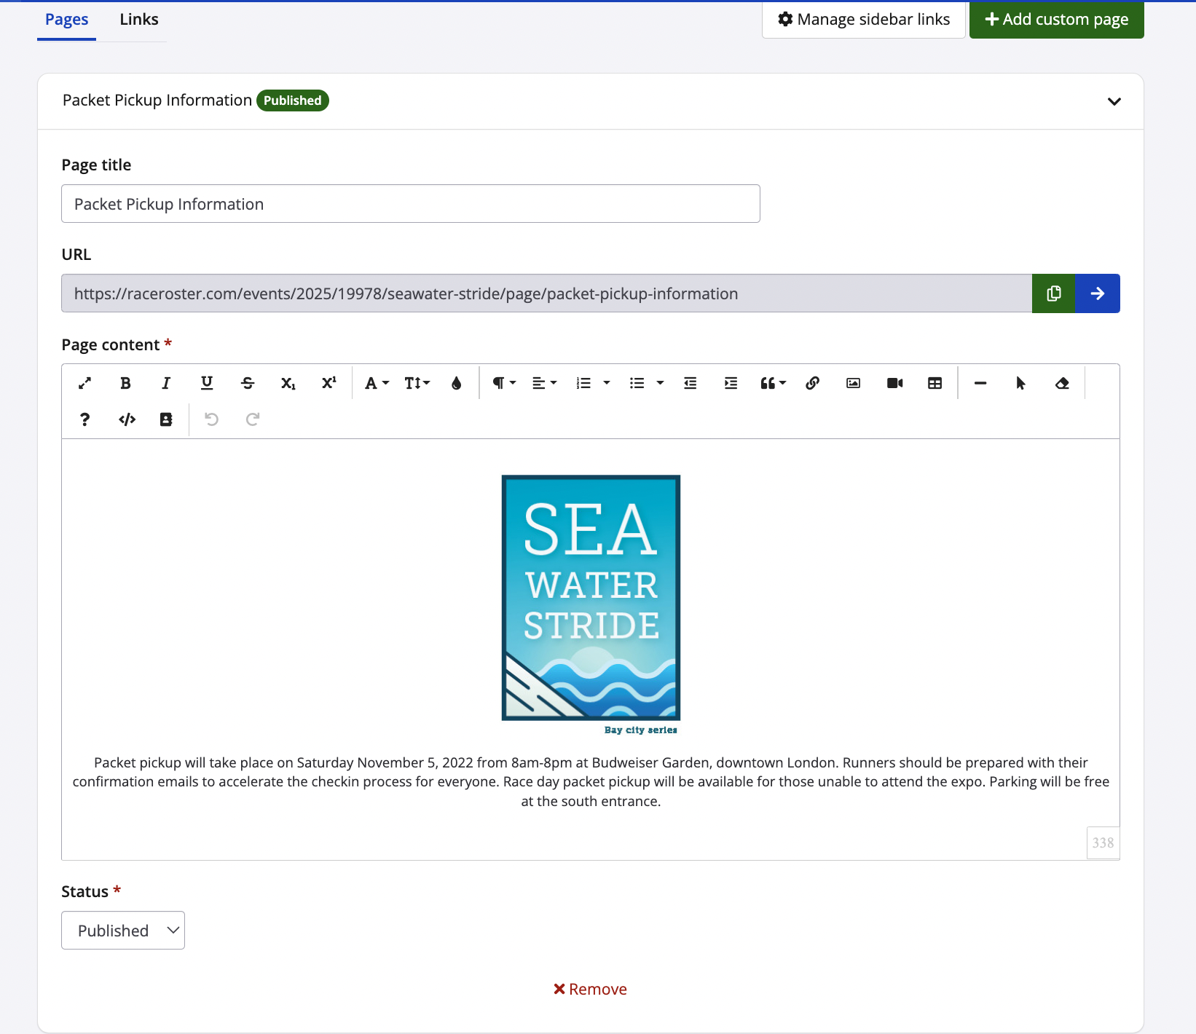Open the Status dropdown set to Published
This screenshot has height=1034, width=1196.
click(123, 931)
